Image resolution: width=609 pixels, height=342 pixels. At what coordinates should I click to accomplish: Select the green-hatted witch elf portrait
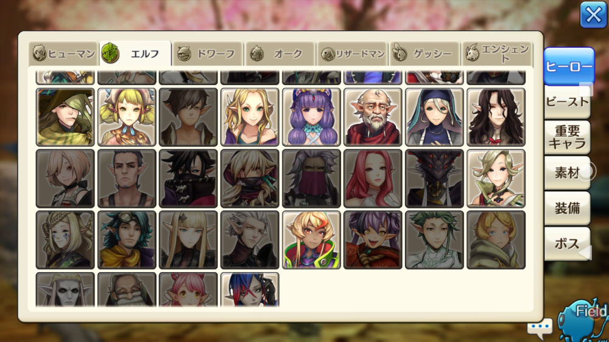pyautogui.click(x=65, y=117)
